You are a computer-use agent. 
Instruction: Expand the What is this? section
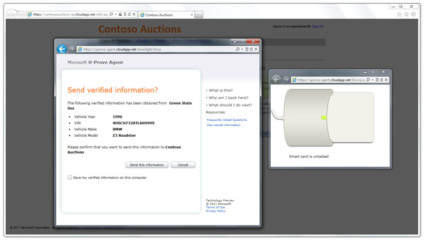(x=219, y=91)
